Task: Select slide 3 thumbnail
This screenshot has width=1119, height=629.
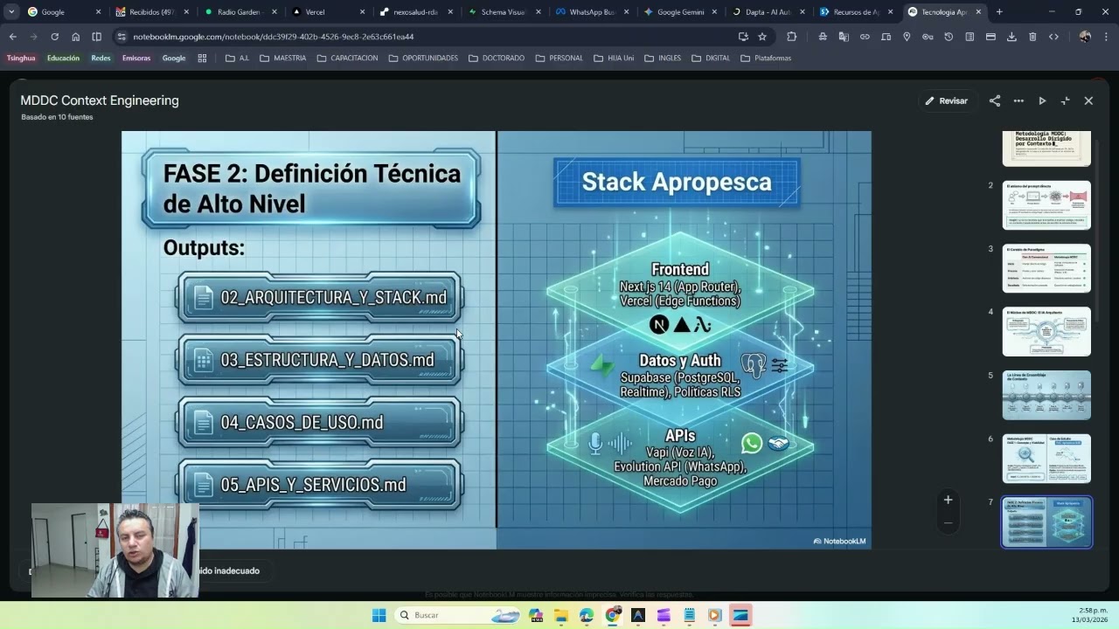Action: 1046,268
